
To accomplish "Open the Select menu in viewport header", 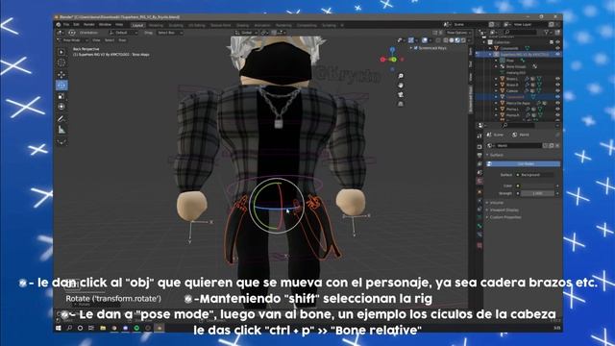I will pos(110,40).
